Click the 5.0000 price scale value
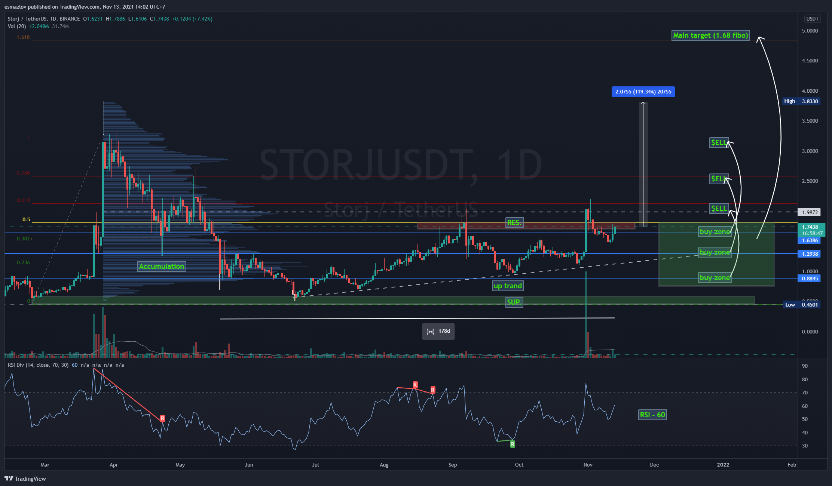 810,31
